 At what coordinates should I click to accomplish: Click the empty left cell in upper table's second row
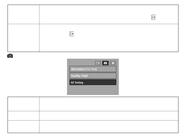(24, 38)
